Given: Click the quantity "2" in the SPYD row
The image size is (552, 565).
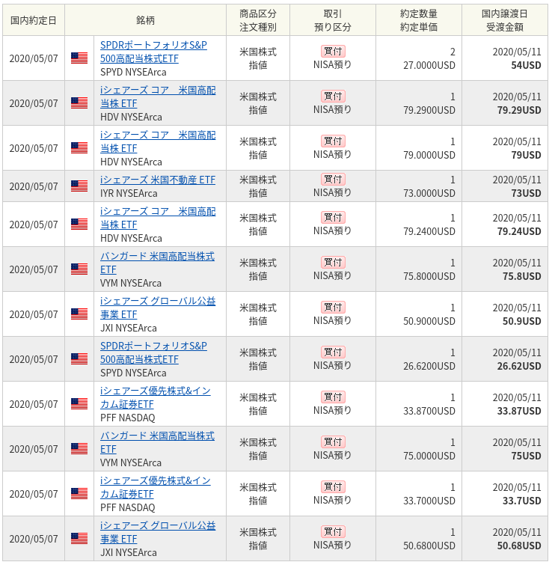Looking at the screenshot, I should (x=453, y=52).
